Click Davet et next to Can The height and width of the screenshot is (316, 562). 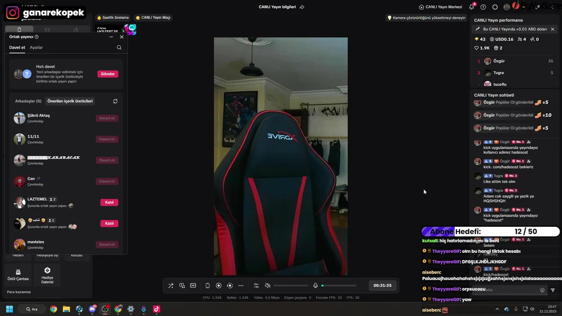[x=107, y=181]
